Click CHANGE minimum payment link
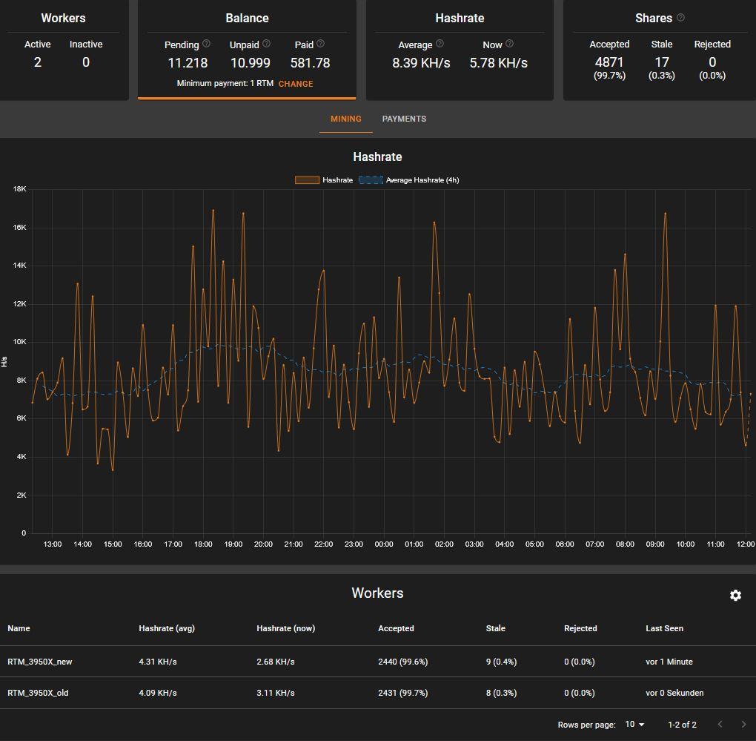 (296, 84)
